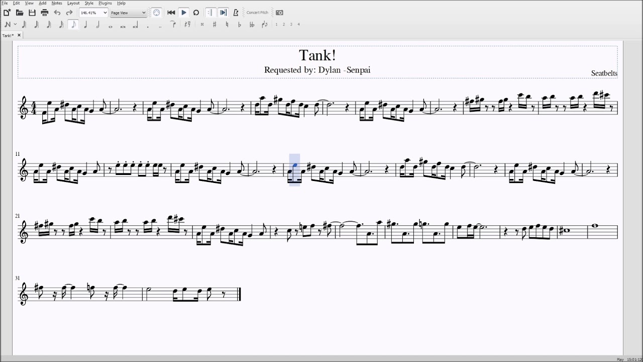Open the Page View mode dropdown
The width and height of the screenshot is (643, 362).
pyautogui.click(x=128, y=13)
